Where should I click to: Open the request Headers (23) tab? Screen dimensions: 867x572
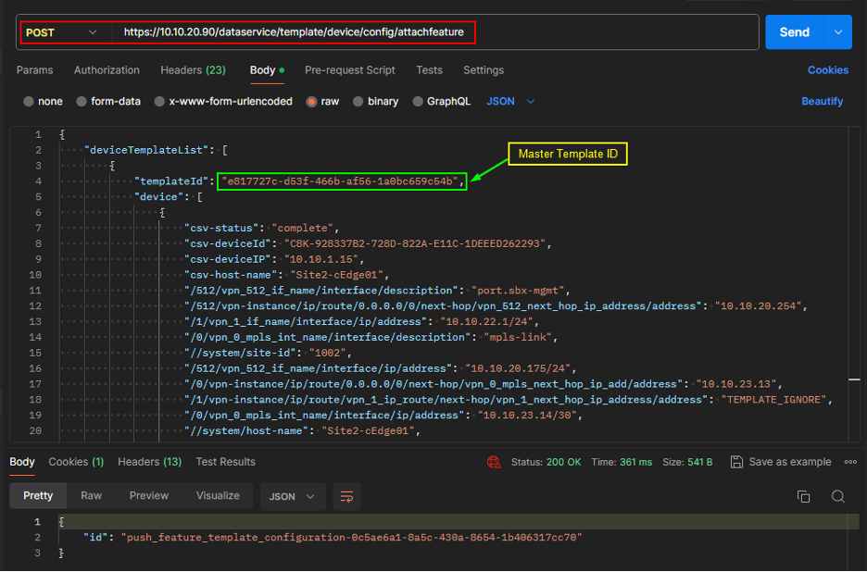(x=193, y=70)
